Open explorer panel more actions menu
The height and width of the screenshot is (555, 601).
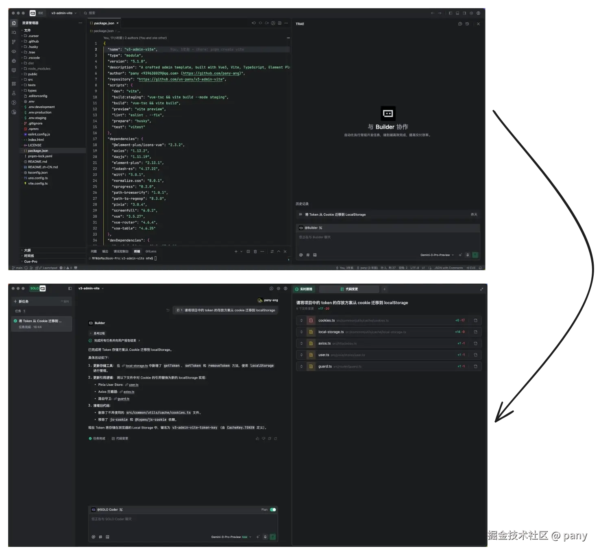(x=81, y=23)
